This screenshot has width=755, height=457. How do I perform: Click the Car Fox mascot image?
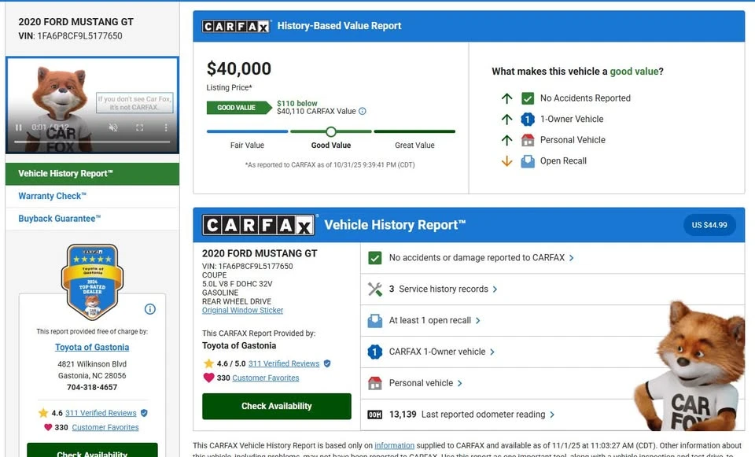[x=691, y=366]
